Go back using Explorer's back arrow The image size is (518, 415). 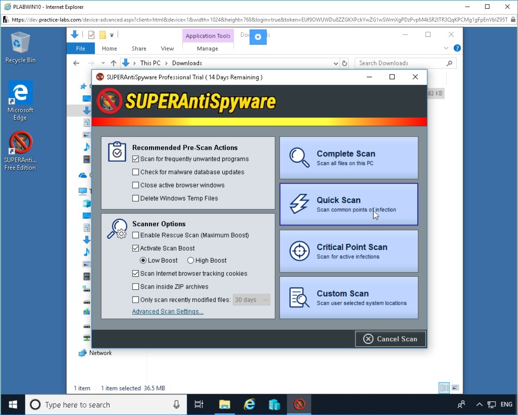76,63
